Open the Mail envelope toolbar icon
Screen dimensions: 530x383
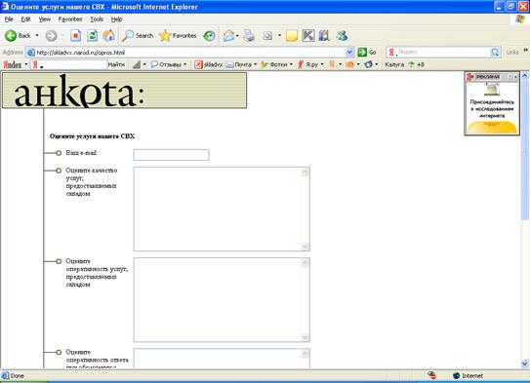(x=230, y=35)
